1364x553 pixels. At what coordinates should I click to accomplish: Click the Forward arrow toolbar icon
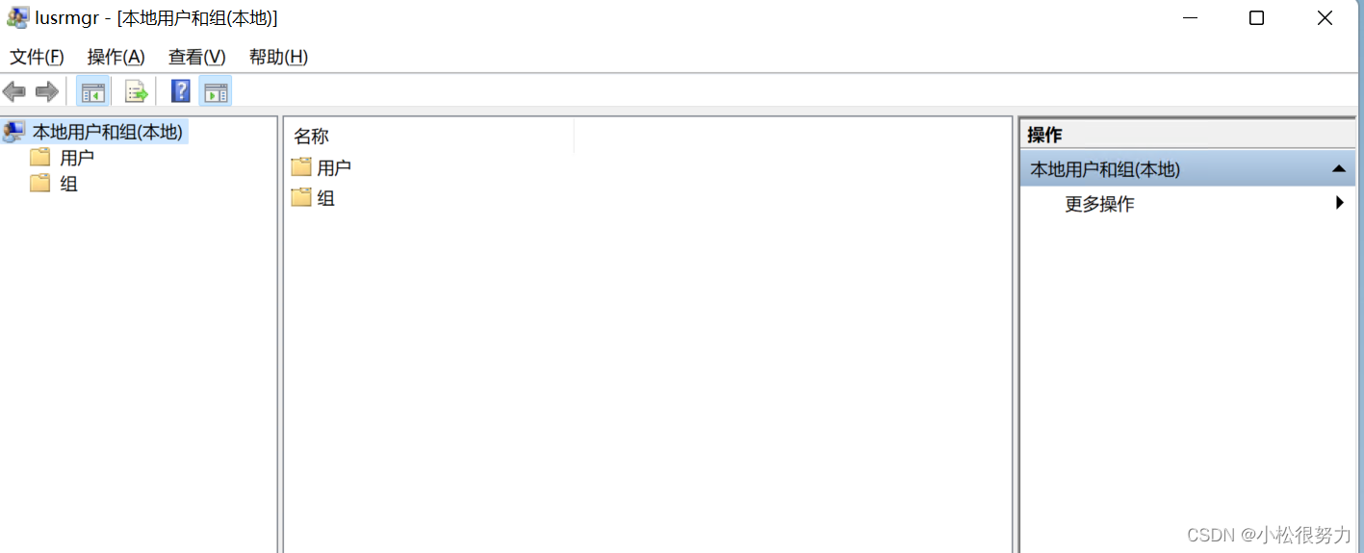[46, 92]
